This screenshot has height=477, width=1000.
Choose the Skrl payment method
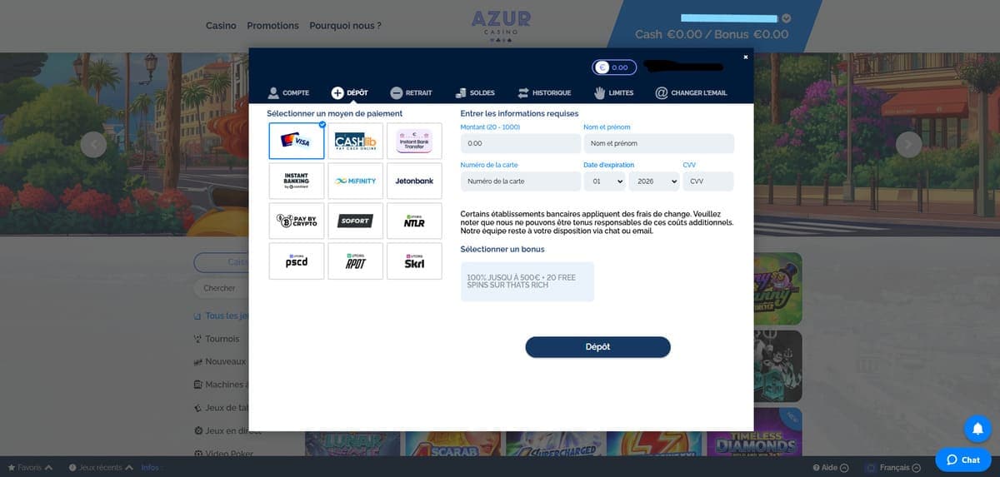click(414, 261)
